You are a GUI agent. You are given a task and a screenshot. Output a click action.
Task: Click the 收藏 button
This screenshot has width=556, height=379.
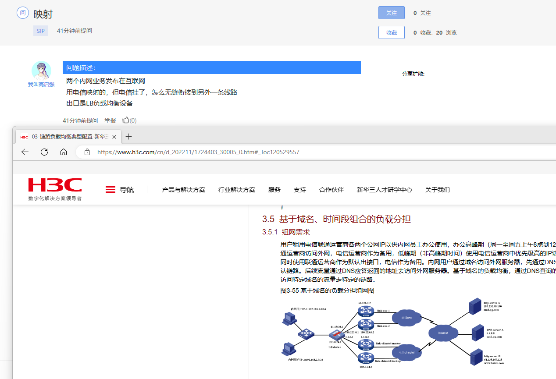[x=392, y=32]
